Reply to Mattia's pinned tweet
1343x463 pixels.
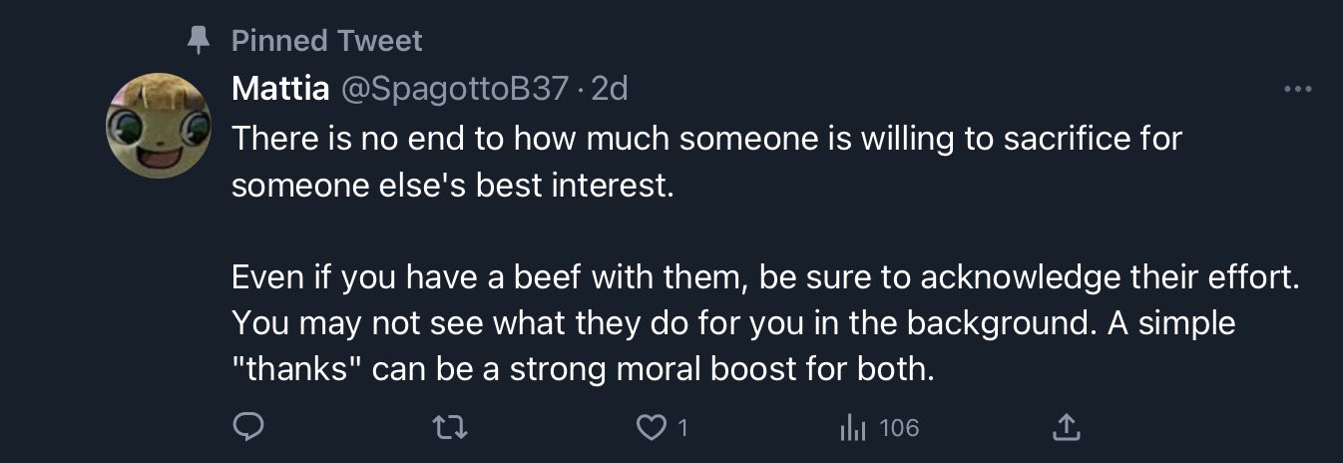click(246, 428)
